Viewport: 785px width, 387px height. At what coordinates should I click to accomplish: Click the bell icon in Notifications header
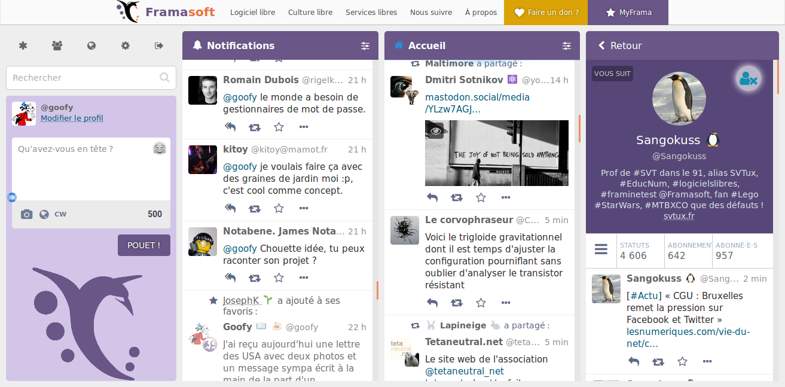[197, 45]
